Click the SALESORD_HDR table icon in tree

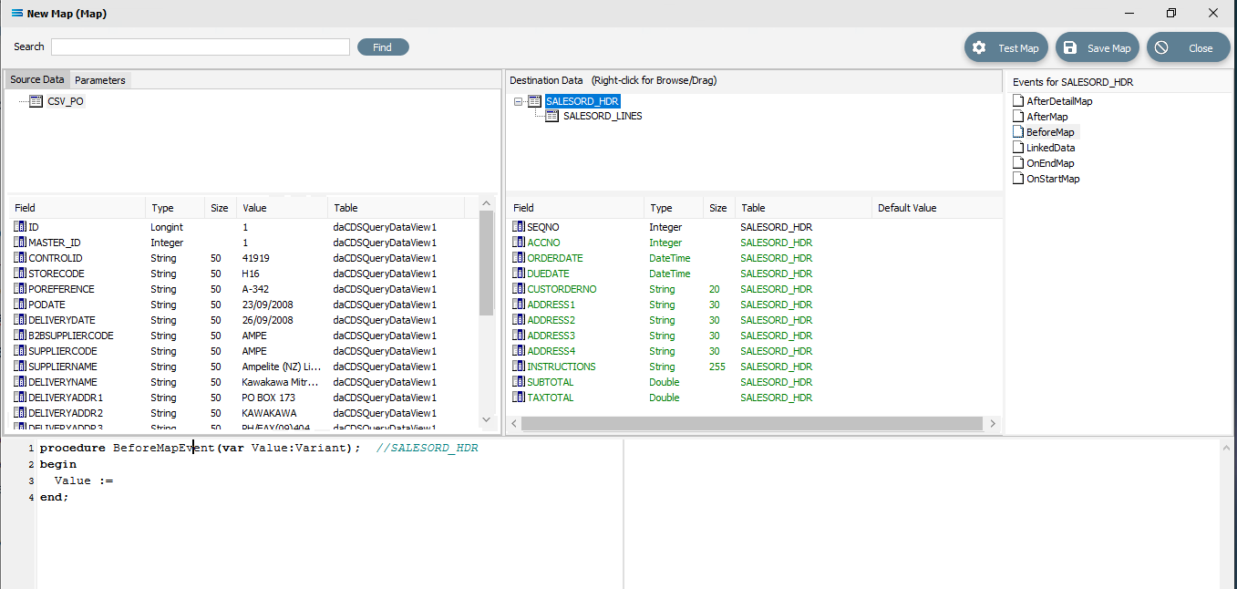[535, 101]
